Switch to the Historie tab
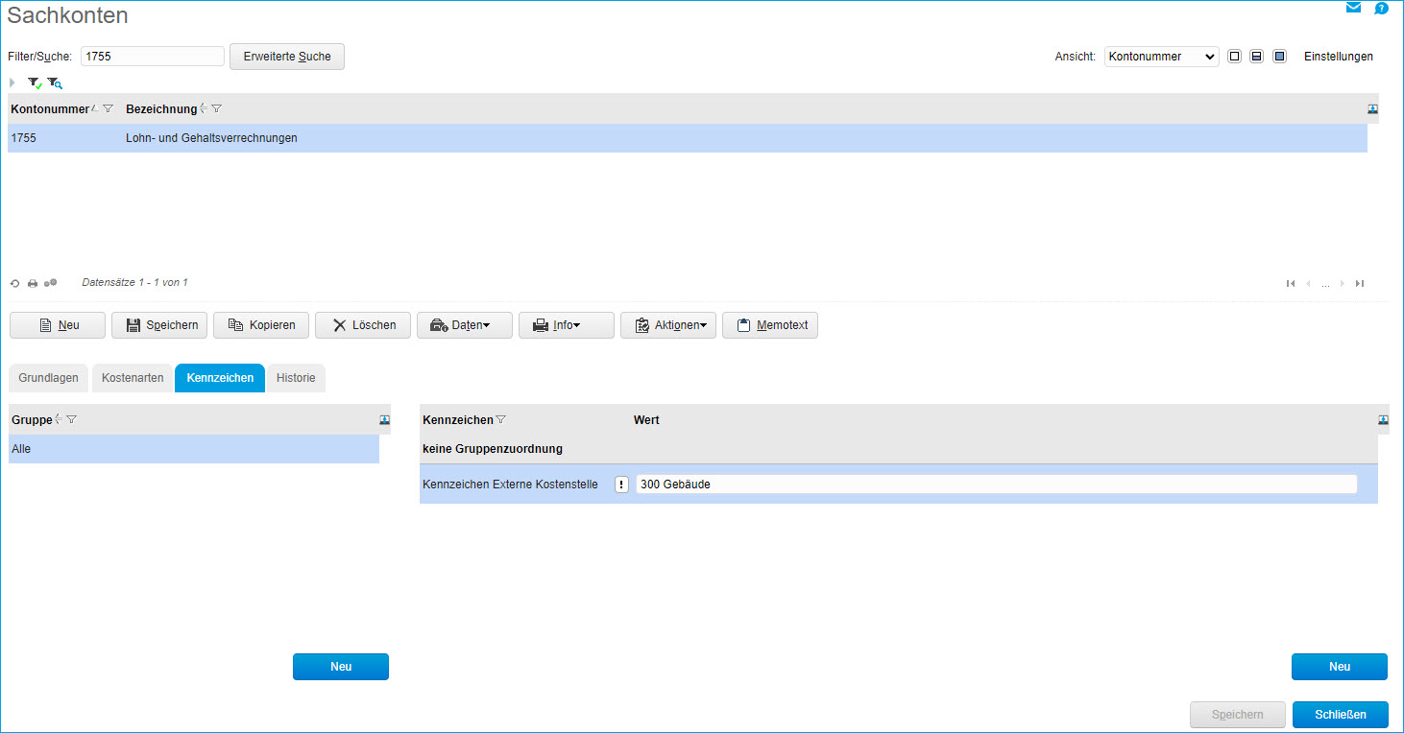Screen dimensions: 1404x733 296,378
